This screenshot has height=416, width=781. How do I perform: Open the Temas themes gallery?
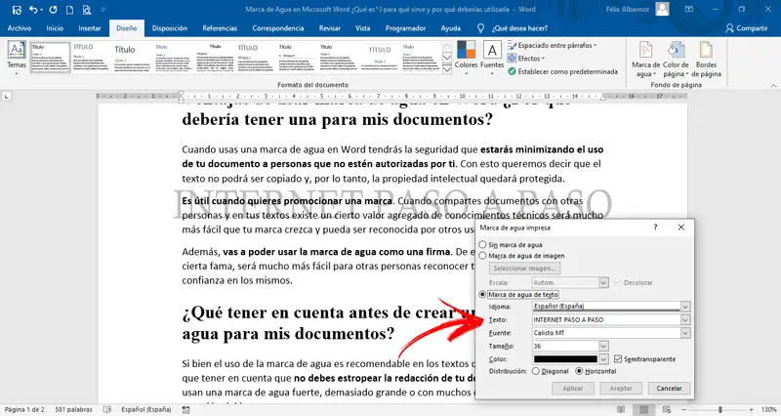point(17,58)
